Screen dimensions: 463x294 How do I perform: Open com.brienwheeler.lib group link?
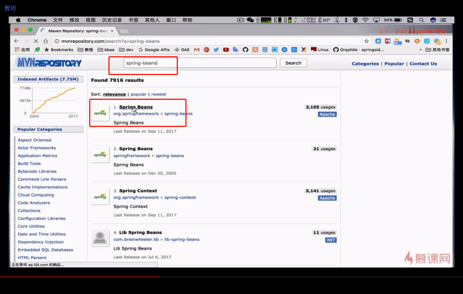coord(136,239)
